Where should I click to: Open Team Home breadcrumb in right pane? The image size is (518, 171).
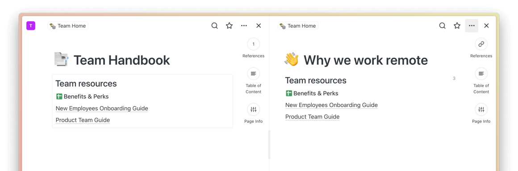click(298, 26)
